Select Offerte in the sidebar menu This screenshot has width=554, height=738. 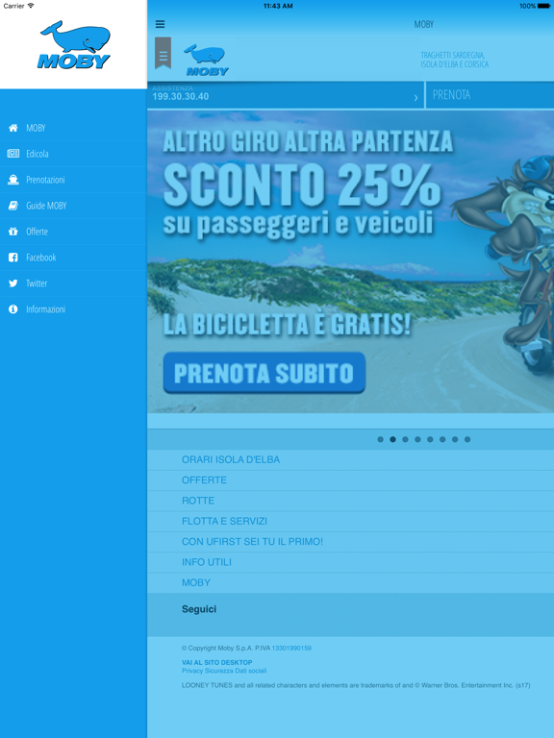click(x=73, y=231)
